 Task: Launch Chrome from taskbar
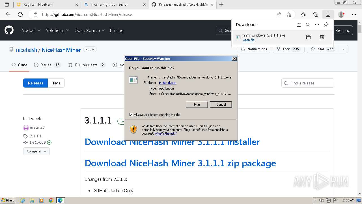[x=51, y=200]
